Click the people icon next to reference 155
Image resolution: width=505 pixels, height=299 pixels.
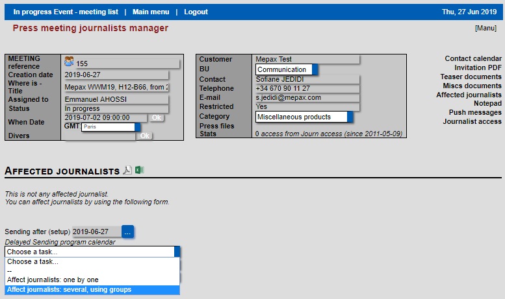[x=69, y=62]
